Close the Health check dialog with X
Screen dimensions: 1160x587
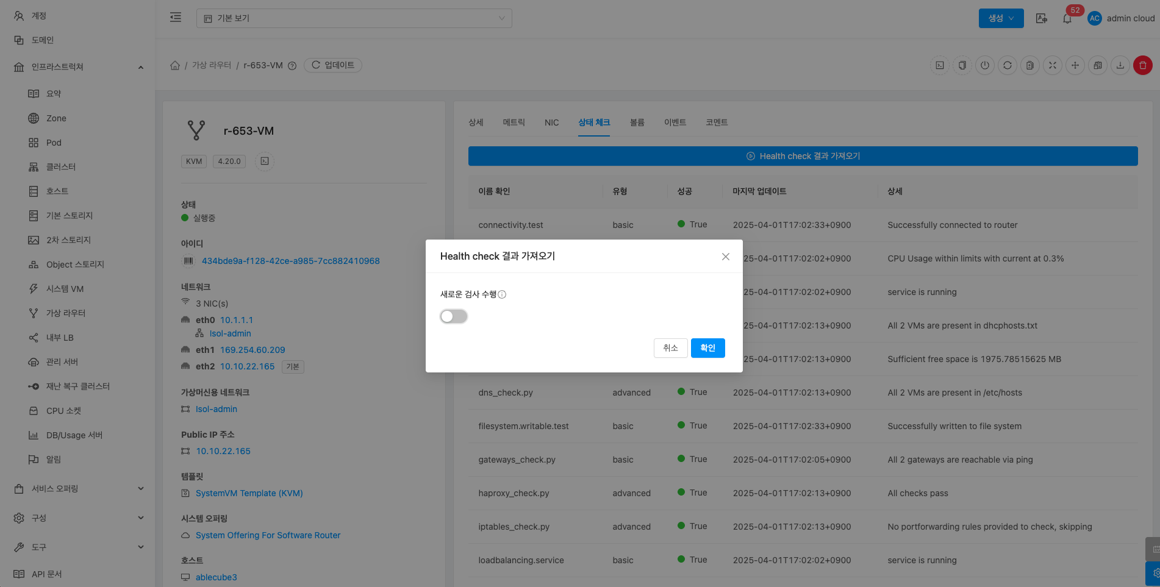coord(725,257)
